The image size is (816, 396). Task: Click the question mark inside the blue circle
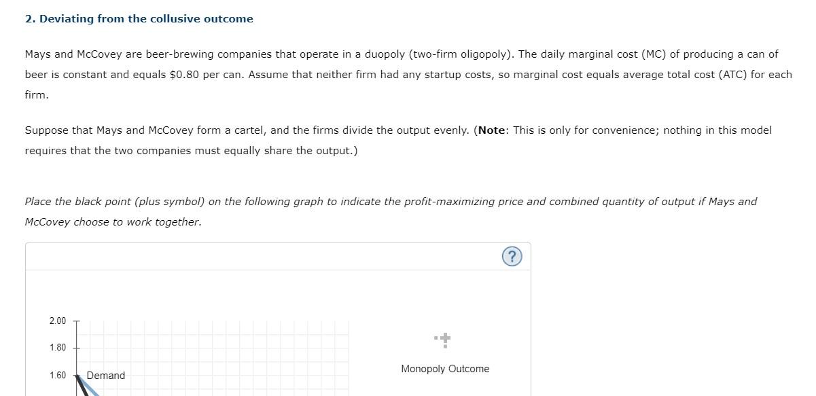(512, 256)
